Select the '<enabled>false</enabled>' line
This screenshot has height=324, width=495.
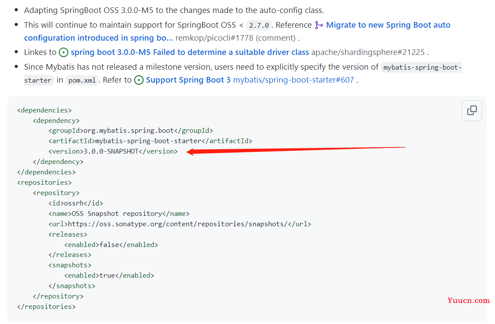click(x=111, y=244)
